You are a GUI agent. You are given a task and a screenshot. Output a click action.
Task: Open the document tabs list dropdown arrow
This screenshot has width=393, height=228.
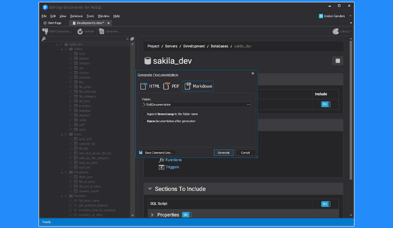(351, 23)
